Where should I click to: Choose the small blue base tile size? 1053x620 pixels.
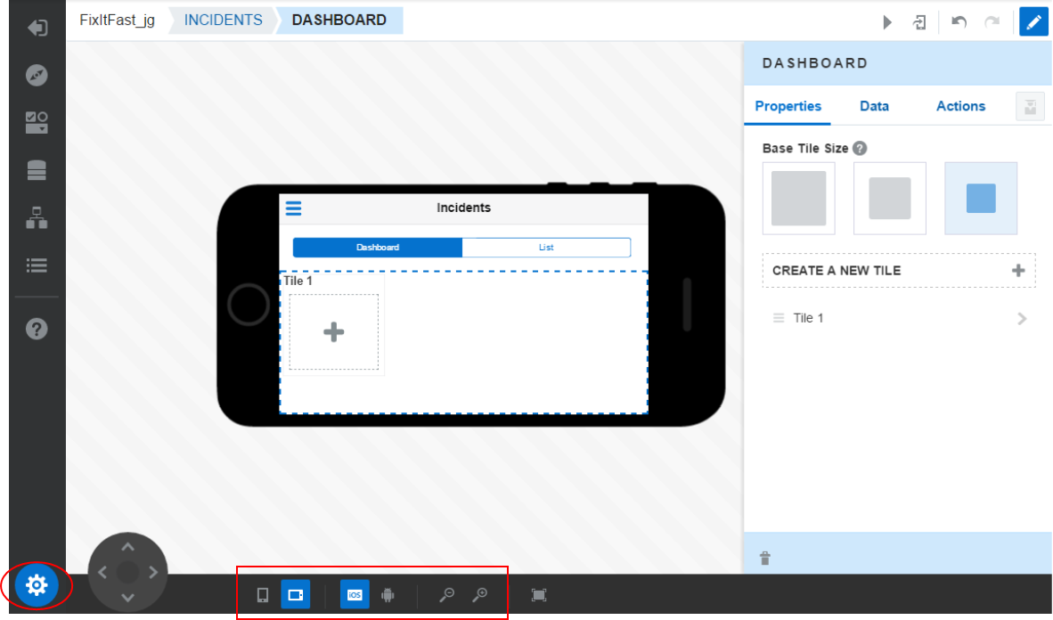(981, 198)
